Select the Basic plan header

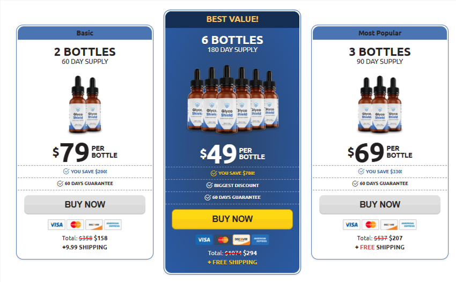click(85, 33)
